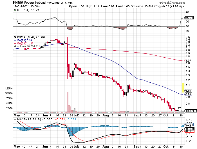Click the bold 1.00 last price tag

tap(188, 91)
